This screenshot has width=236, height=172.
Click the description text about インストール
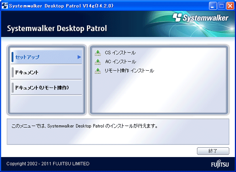click(x=84, y=126)
